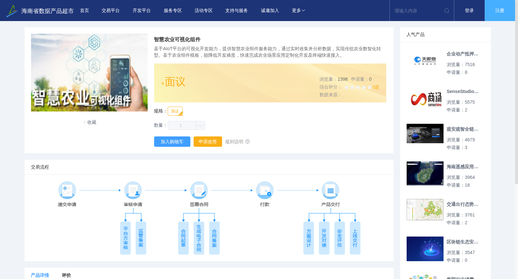Click the 平台方审核 sub-step box

126,238
